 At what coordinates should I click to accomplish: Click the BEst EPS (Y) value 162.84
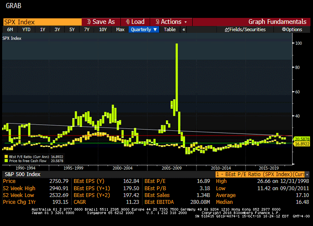pyautogui.click(x=131, y=181)
